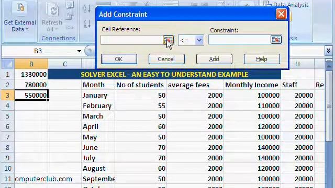Click the Select All corner box
The image size is (335, 188).
8,64
